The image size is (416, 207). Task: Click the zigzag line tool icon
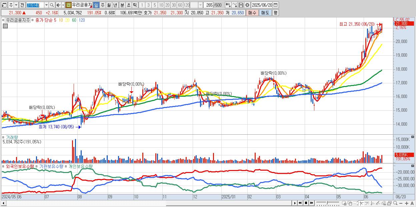coord(373,203)
